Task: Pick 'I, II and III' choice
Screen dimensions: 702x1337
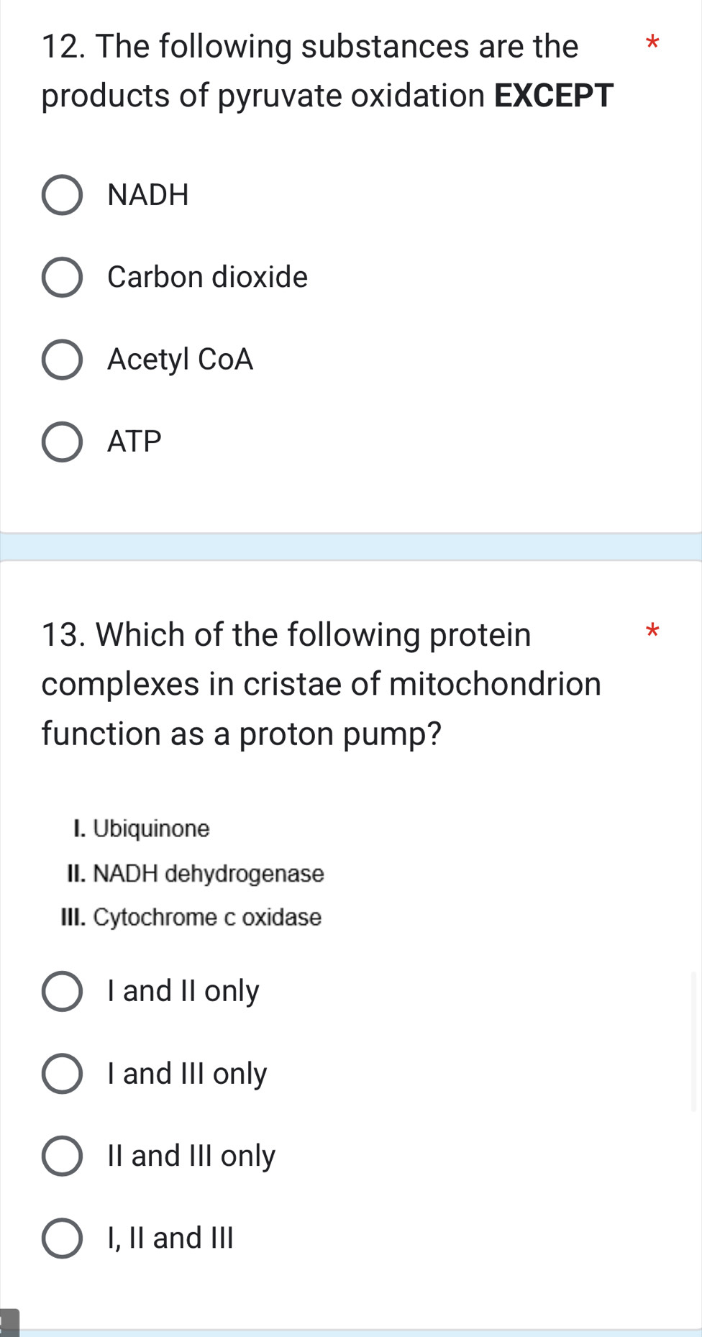Action: [x=63, y=1238]
